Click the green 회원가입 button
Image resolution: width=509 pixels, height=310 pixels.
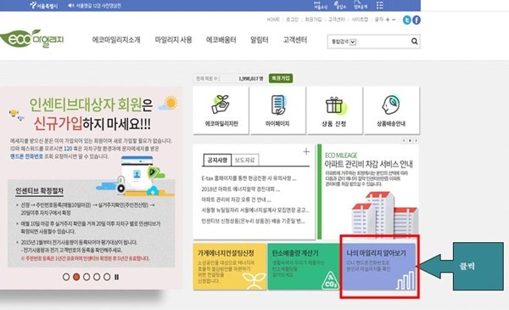tap(281, 78)
